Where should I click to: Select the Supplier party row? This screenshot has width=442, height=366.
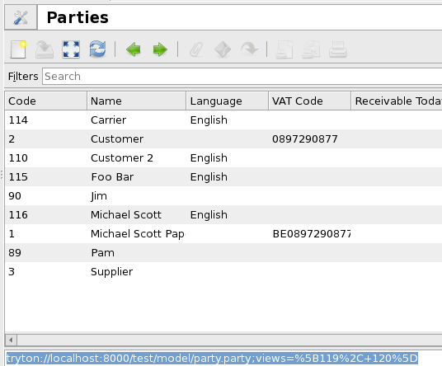(x=223, y=272)
